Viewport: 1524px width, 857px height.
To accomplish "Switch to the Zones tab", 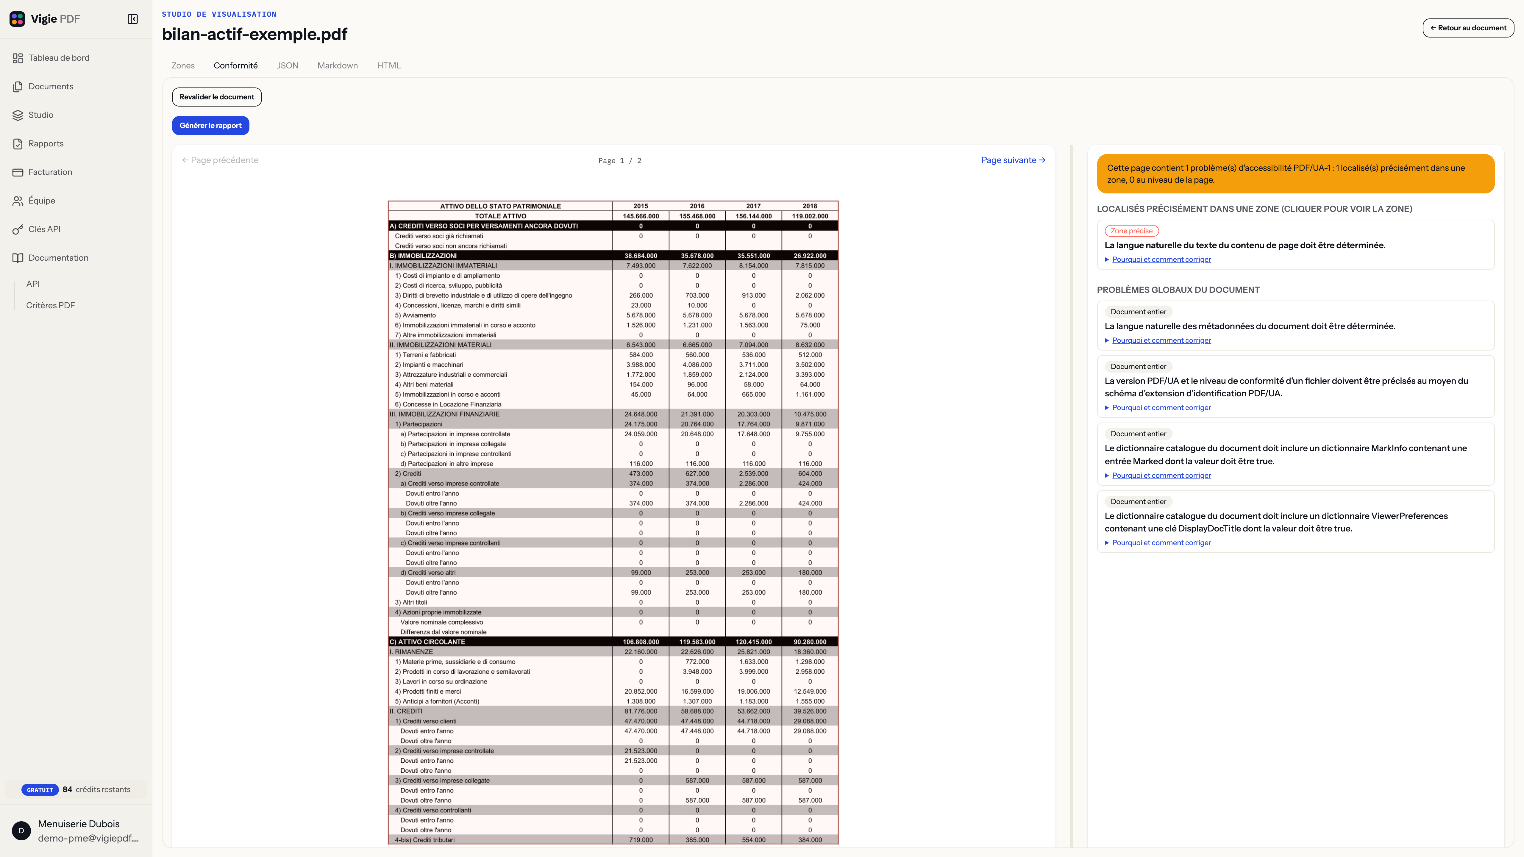I will (x=183, y=66).
